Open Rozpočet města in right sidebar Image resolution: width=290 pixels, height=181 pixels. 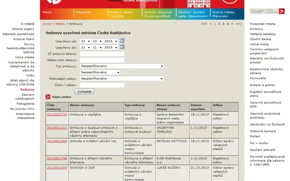click(263, 24)
